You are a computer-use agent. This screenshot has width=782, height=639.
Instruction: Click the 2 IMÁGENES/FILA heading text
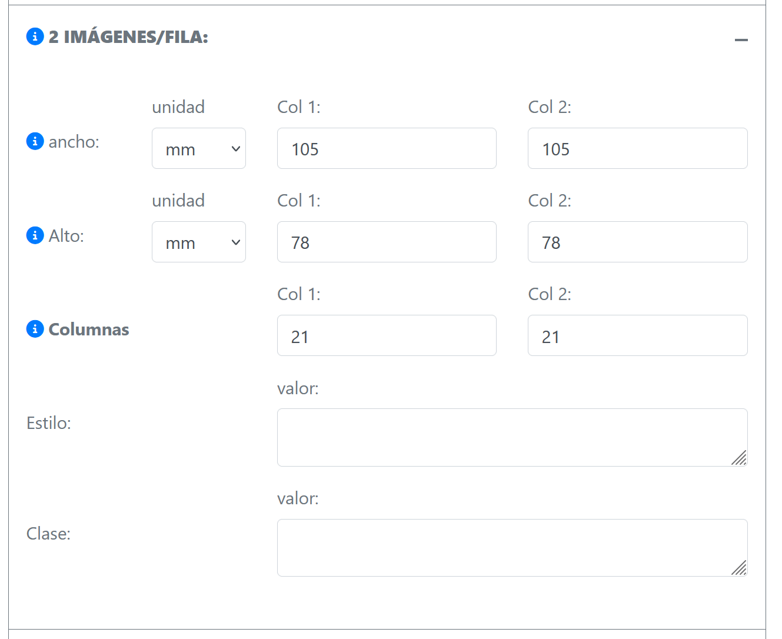point(128,37)
